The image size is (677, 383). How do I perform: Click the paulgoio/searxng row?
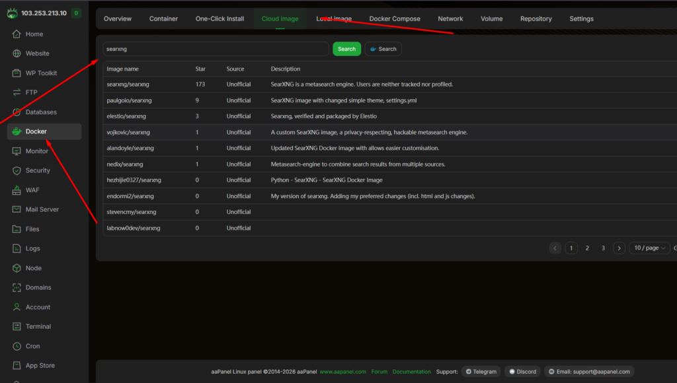point(390,100)
